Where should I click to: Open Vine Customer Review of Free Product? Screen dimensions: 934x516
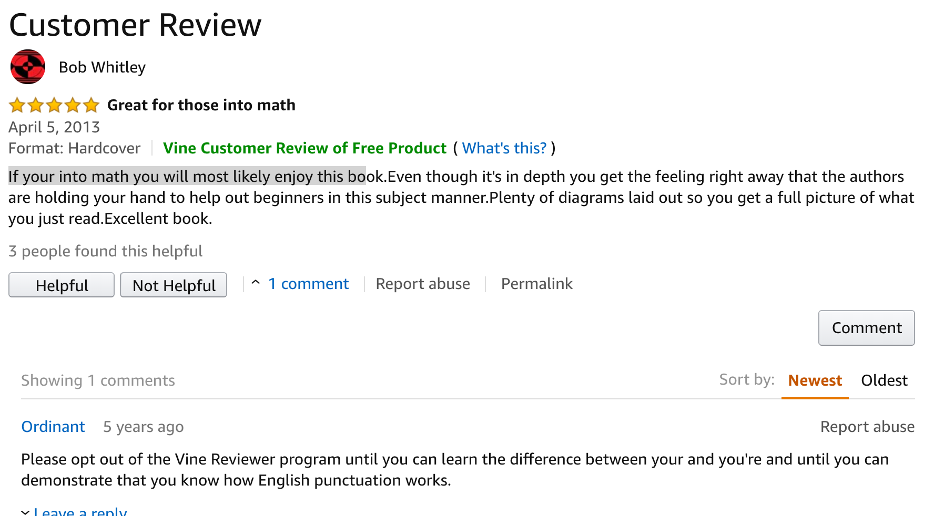click(304, 148)
